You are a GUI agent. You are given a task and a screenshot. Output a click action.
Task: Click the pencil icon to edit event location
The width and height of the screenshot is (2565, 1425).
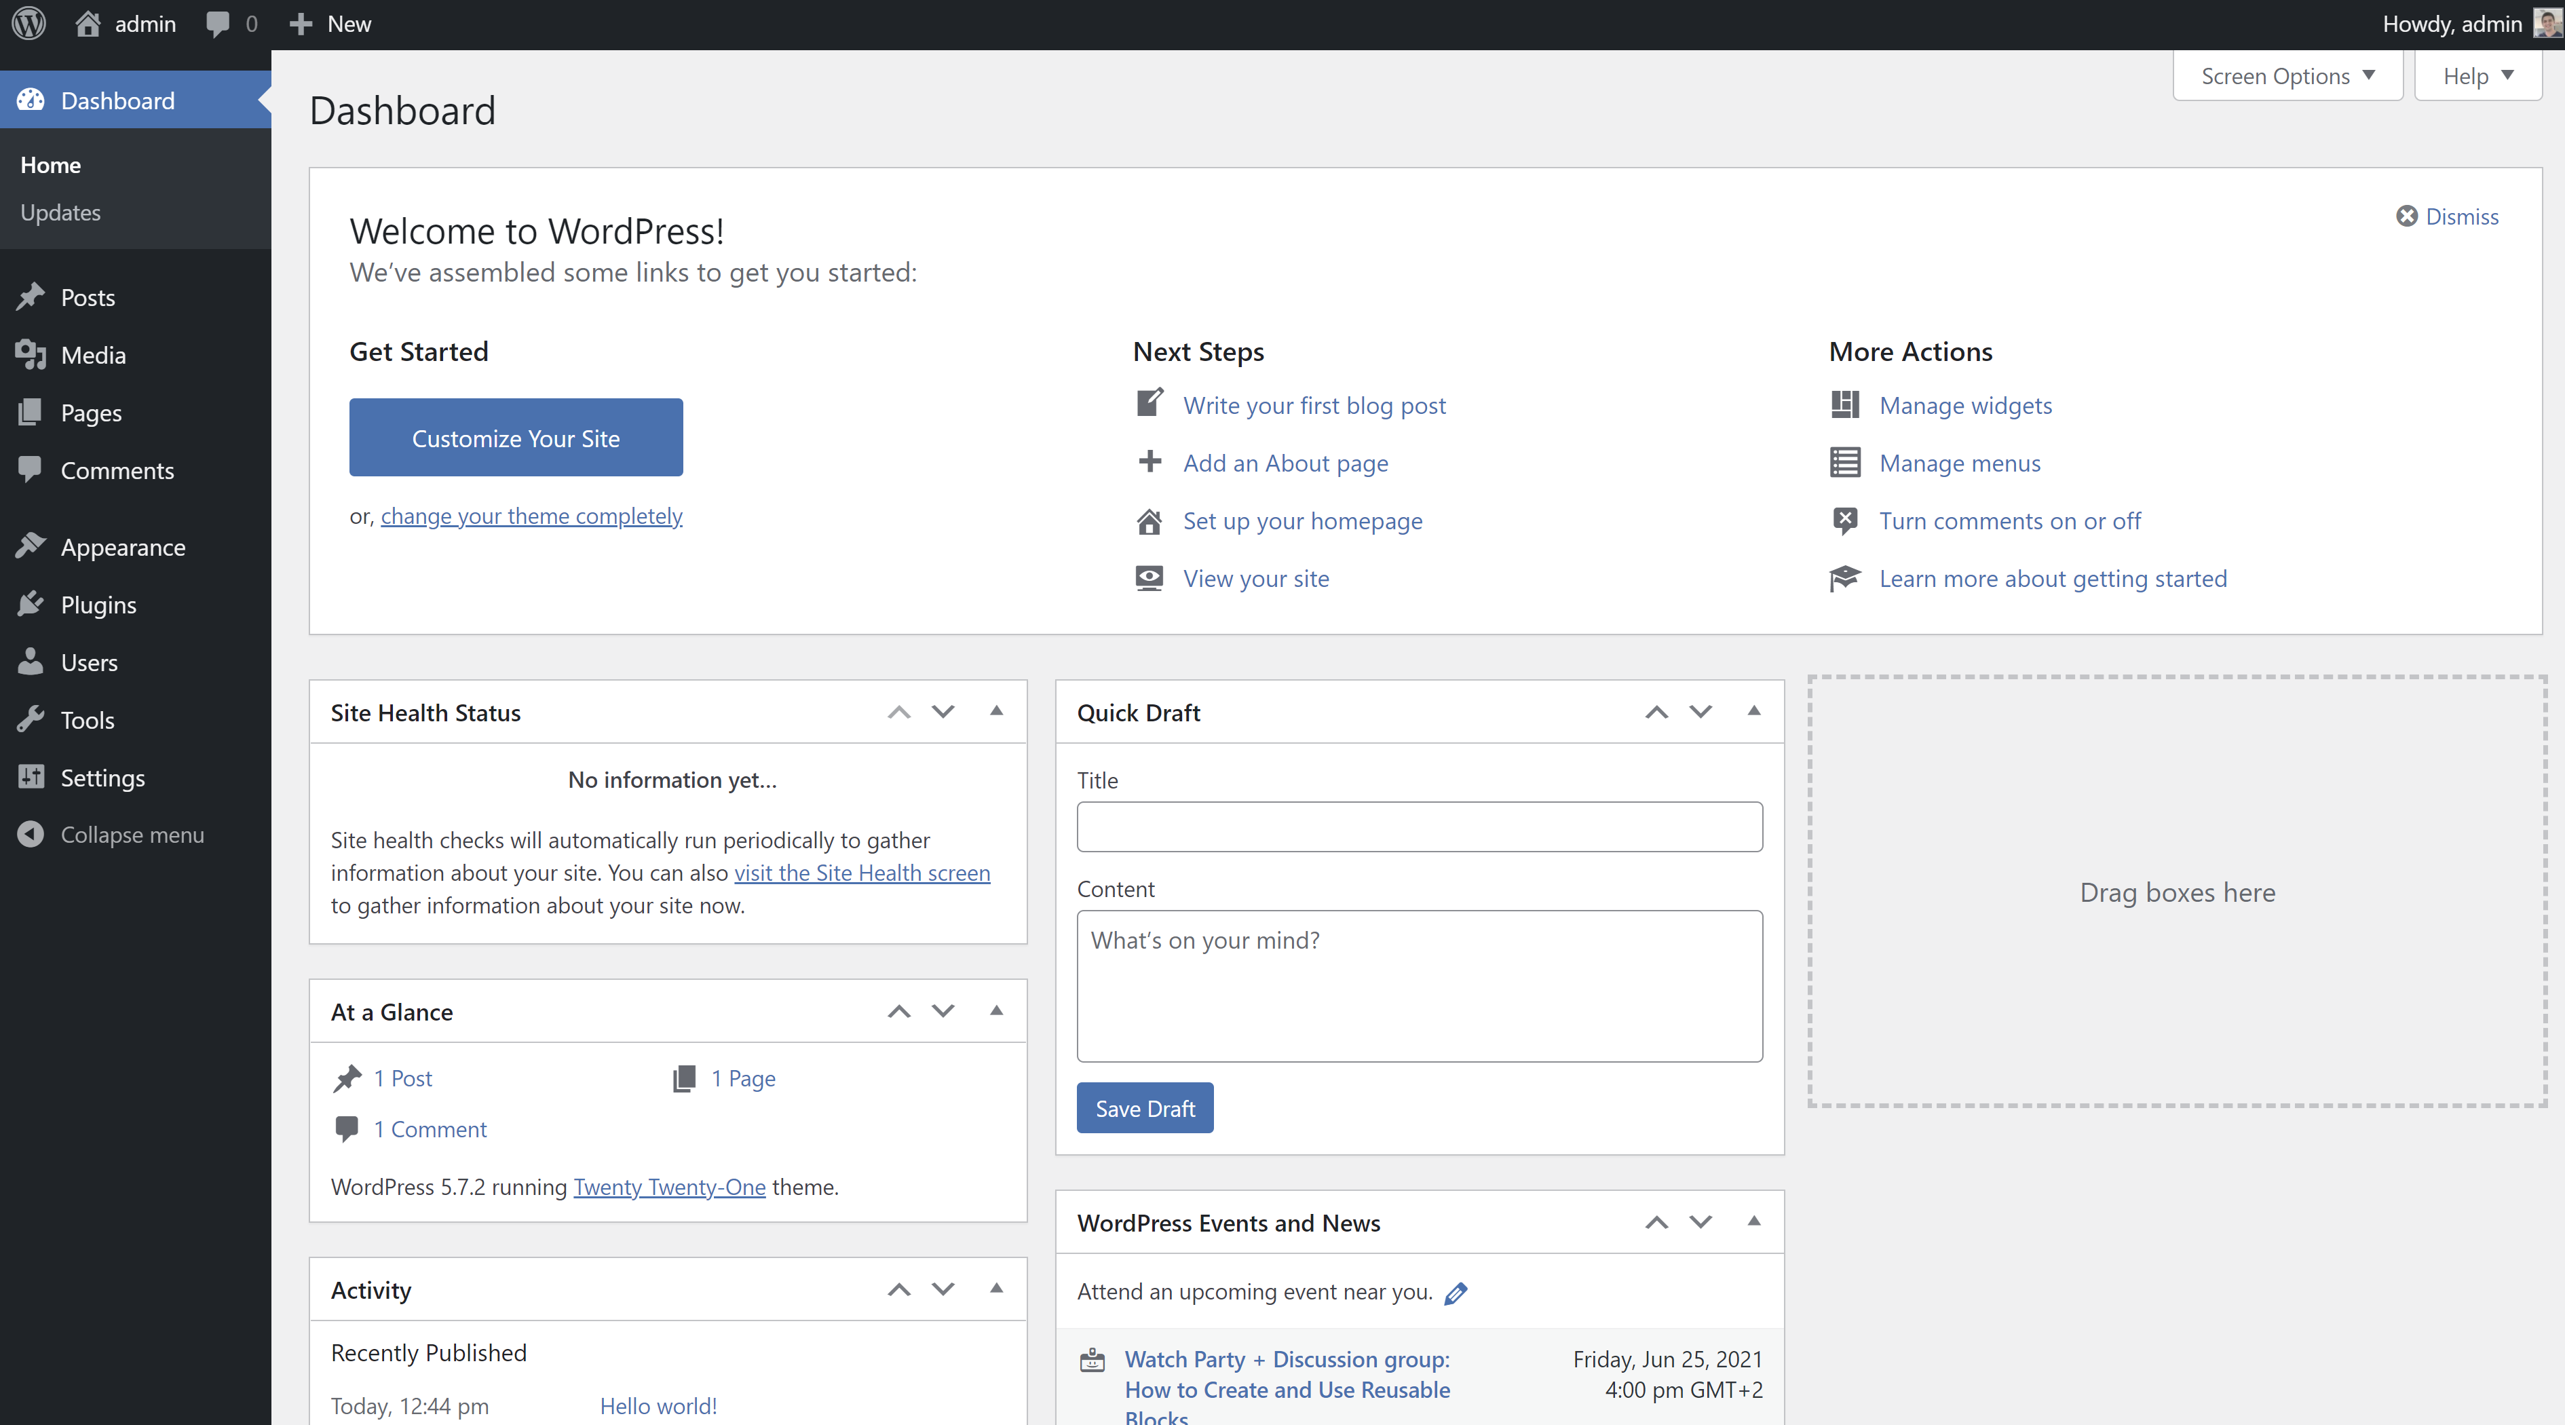[x=1456, y=1293]
